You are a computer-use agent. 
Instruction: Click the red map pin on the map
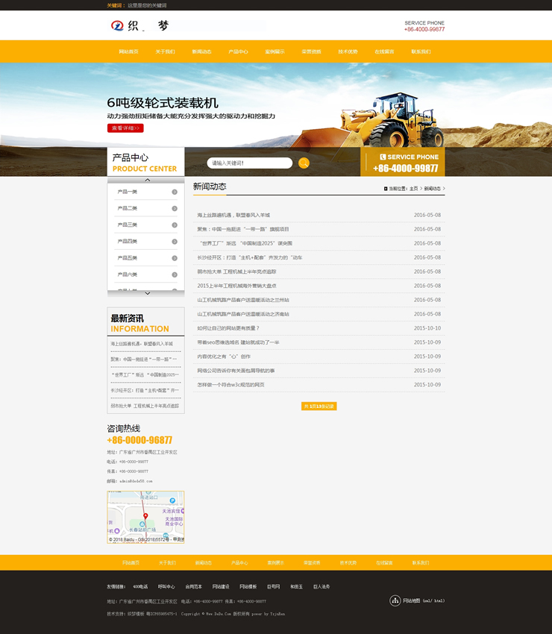tap(145, 515)
